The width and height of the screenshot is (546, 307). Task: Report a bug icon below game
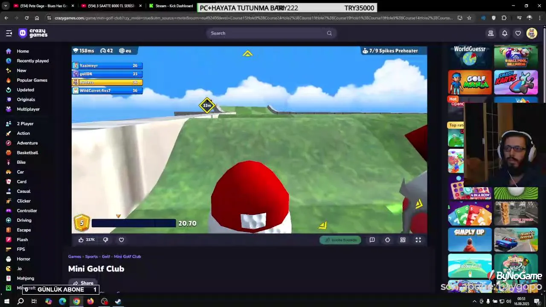[x=372, y=240]
